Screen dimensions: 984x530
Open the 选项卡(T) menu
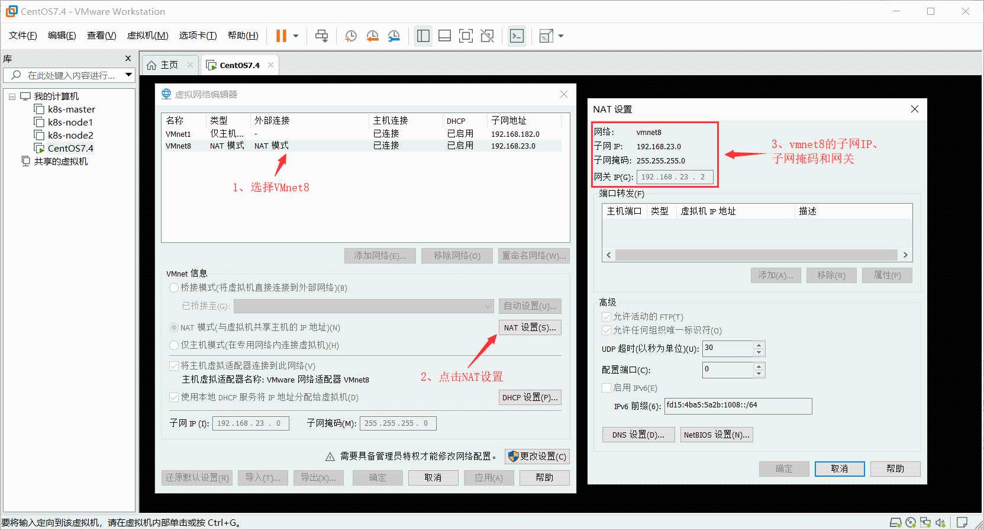coord(198,36)
